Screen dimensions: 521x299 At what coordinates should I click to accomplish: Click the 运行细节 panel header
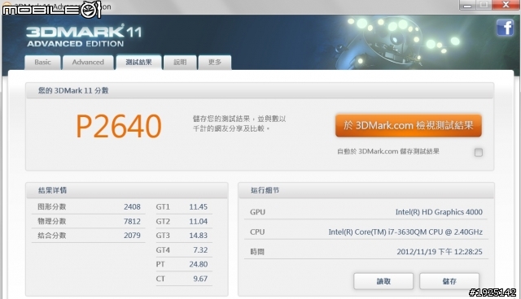(x=366, y=190)
